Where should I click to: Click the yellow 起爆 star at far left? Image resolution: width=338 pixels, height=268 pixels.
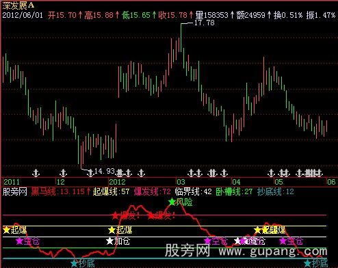point(6,230)
